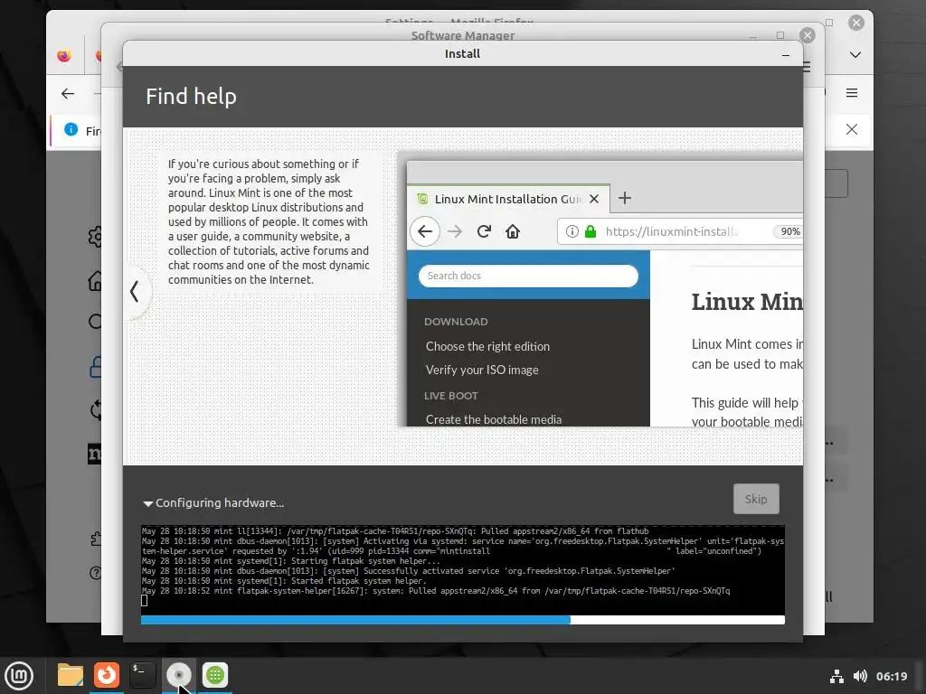Viewport: 926px width, 694px height.
Task: Click log line mentioning 'Starting flatpak system helper'
Action: (291, 561)
